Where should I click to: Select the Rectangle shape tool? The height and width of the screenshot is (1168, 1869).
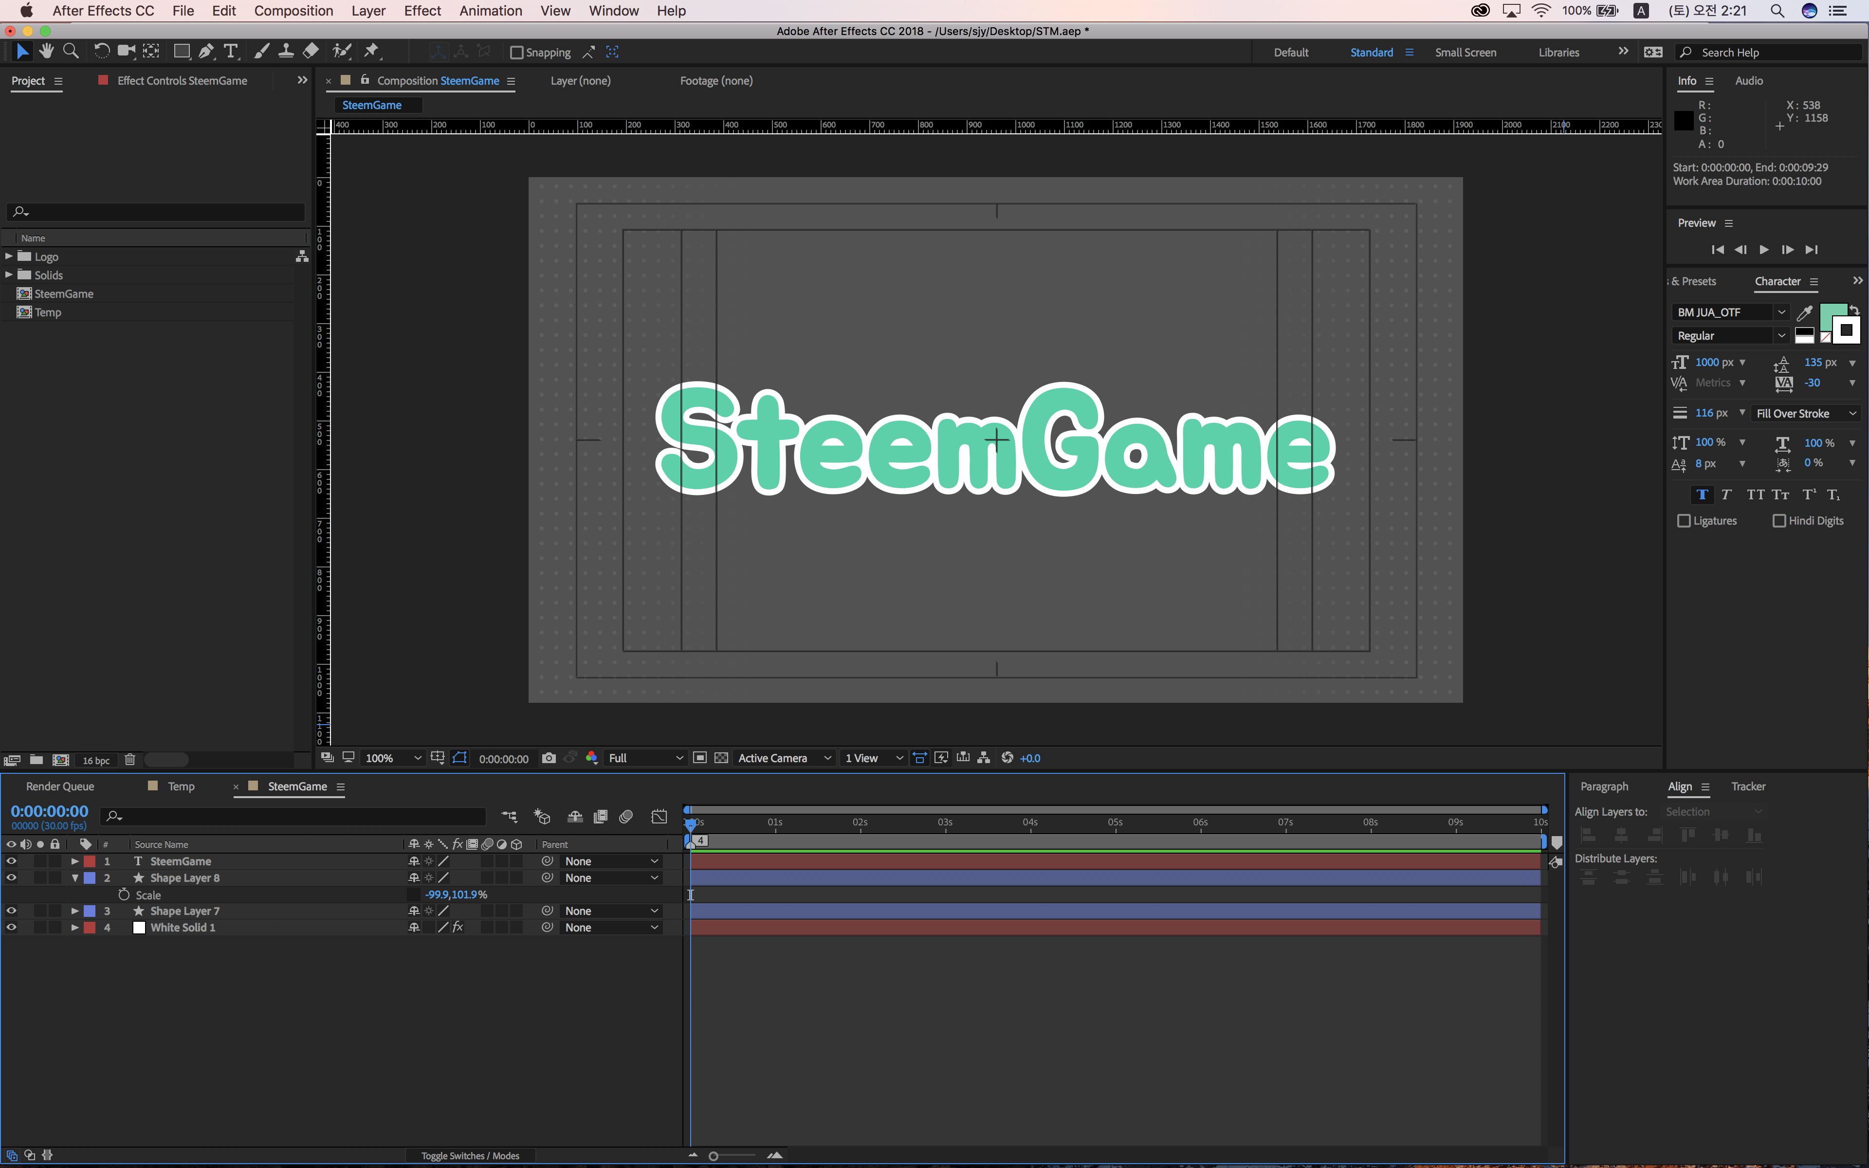point(182,52)
